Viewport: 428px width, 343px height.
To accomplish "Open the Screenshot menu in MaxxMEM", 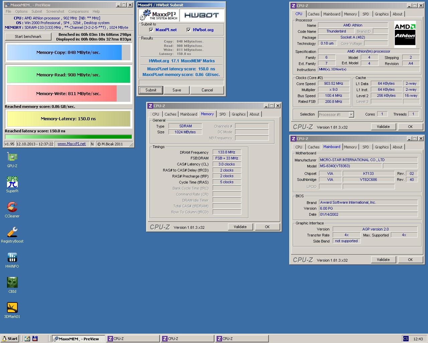I will point(55,11).
